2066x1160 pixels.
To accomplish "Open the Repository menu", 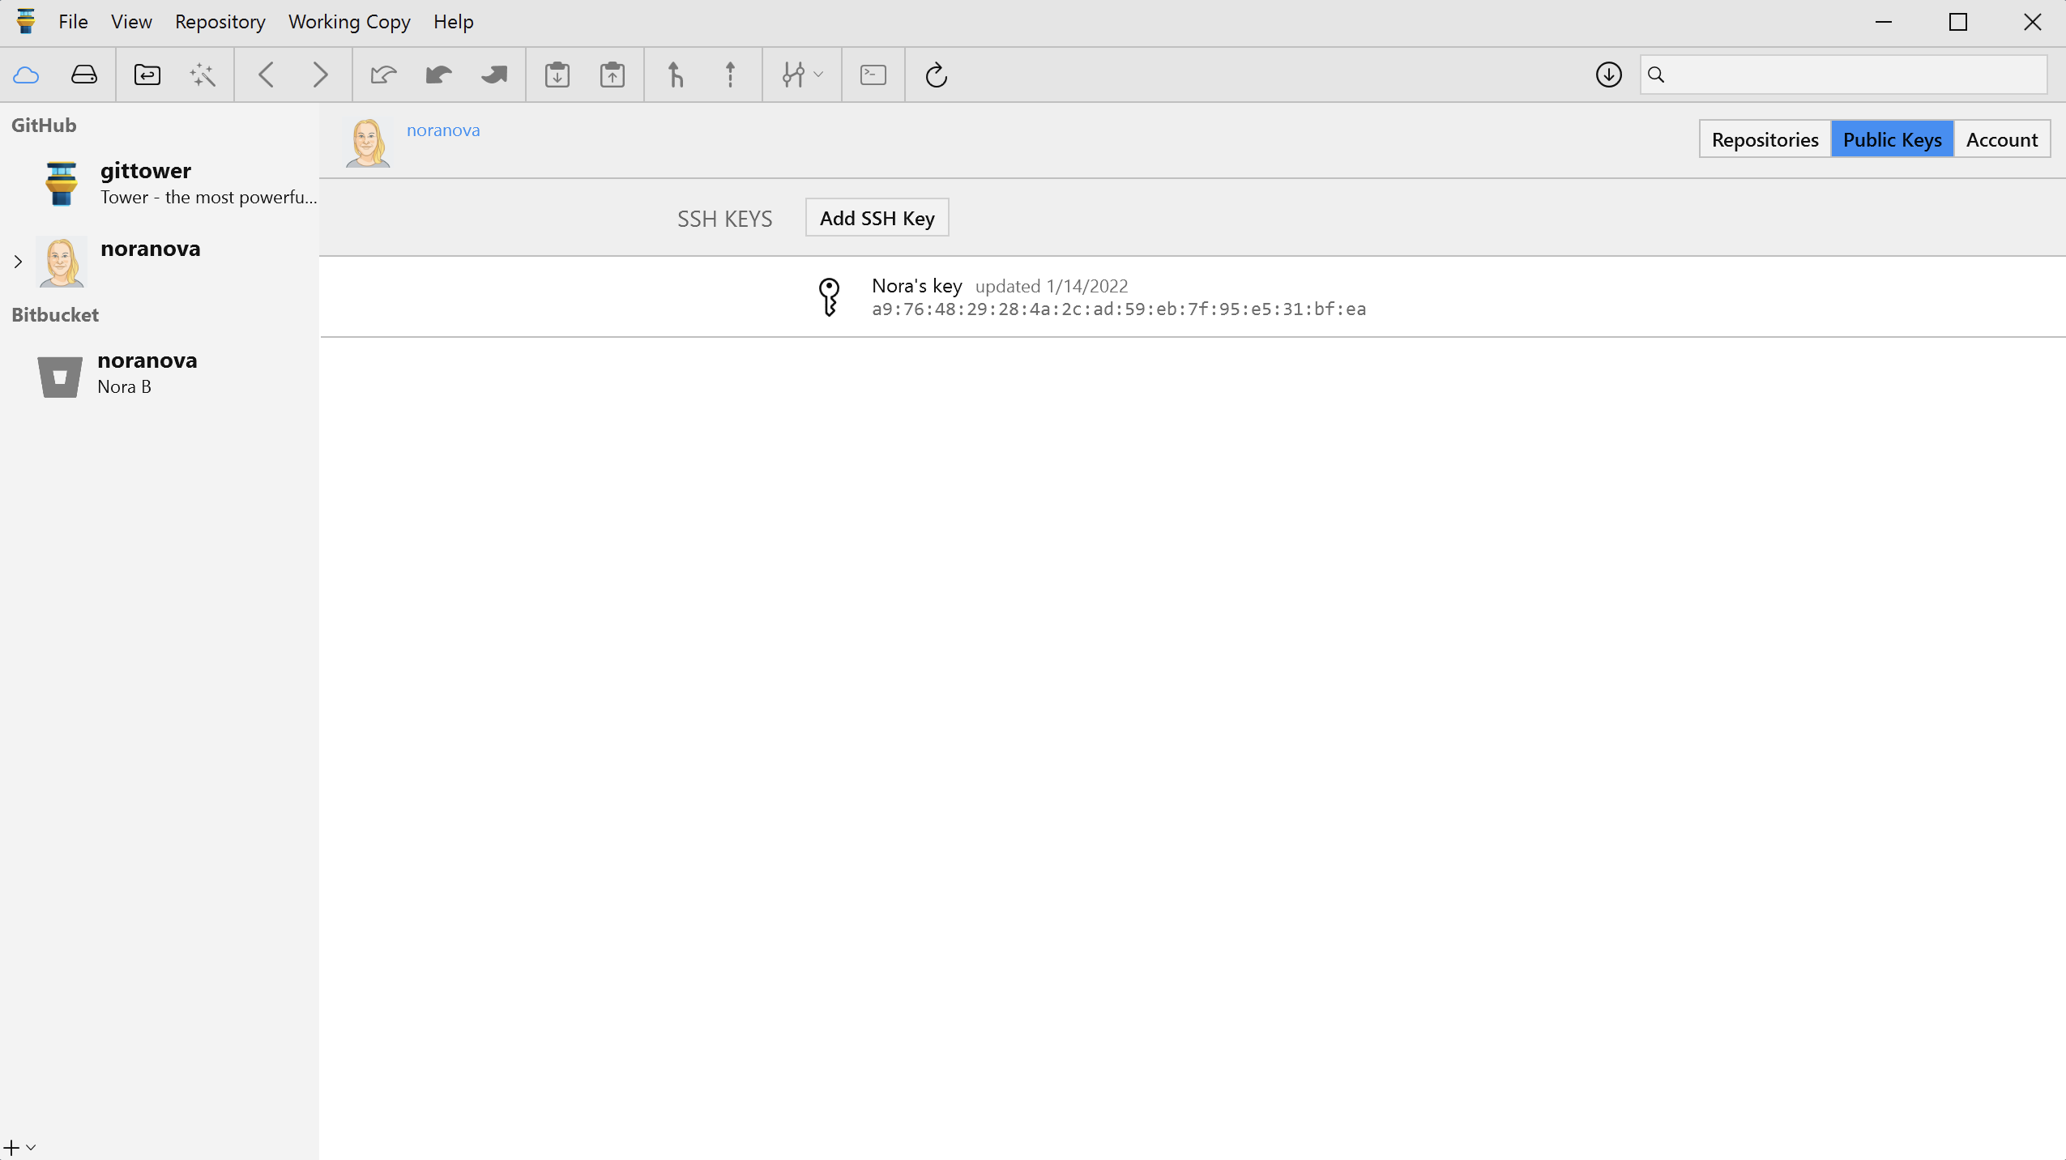I will click(x=220, y=22).
